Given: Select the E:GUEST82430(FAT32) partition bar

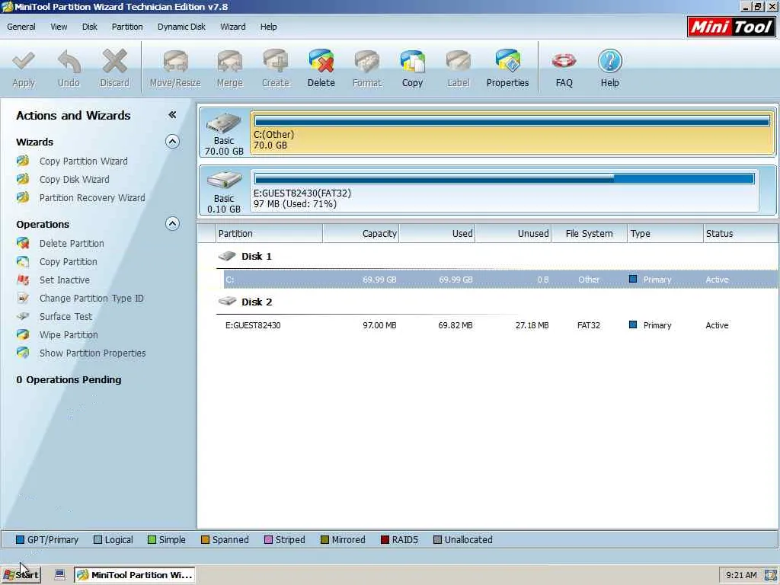Looking at the screenshot, I should pyautogui.click(x=504, y=191).
